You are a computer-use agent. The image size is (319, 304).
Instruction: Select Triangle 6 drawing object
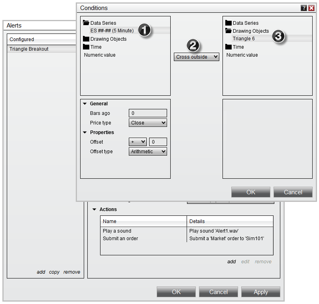tap(244, 39)
